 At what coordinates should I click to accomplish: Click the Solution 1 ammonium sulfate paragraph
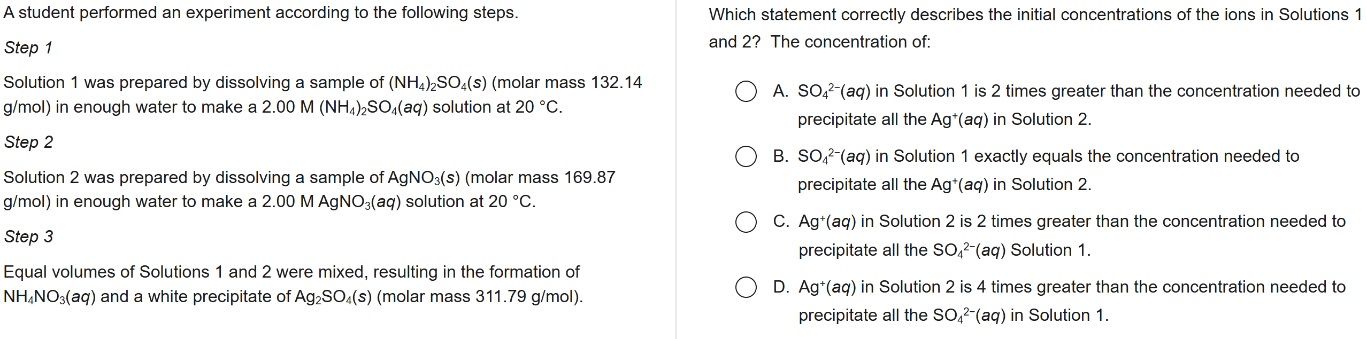pyautogui.click(x=322, y=94)
